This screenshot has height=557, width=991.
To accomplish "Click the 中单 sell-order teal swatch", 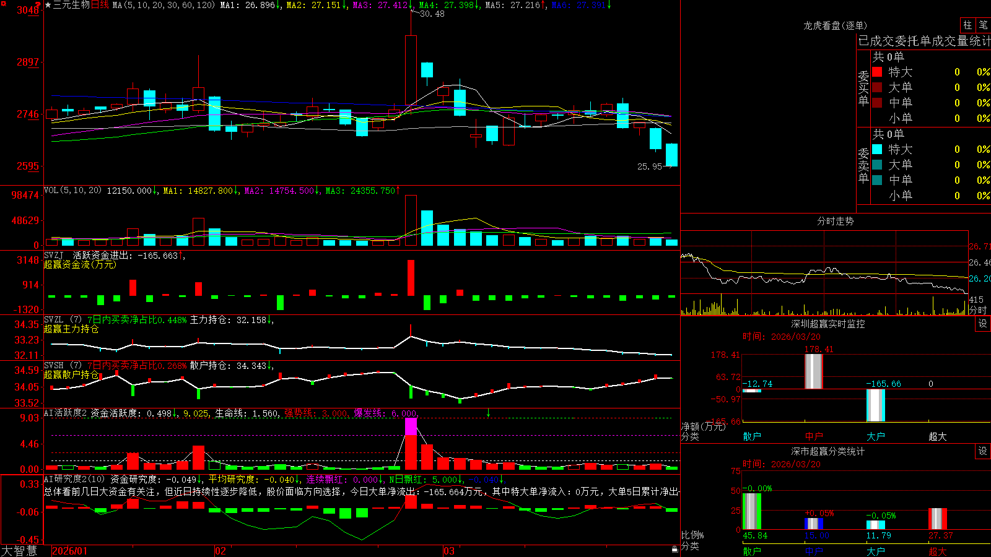I will pos(877,180).
